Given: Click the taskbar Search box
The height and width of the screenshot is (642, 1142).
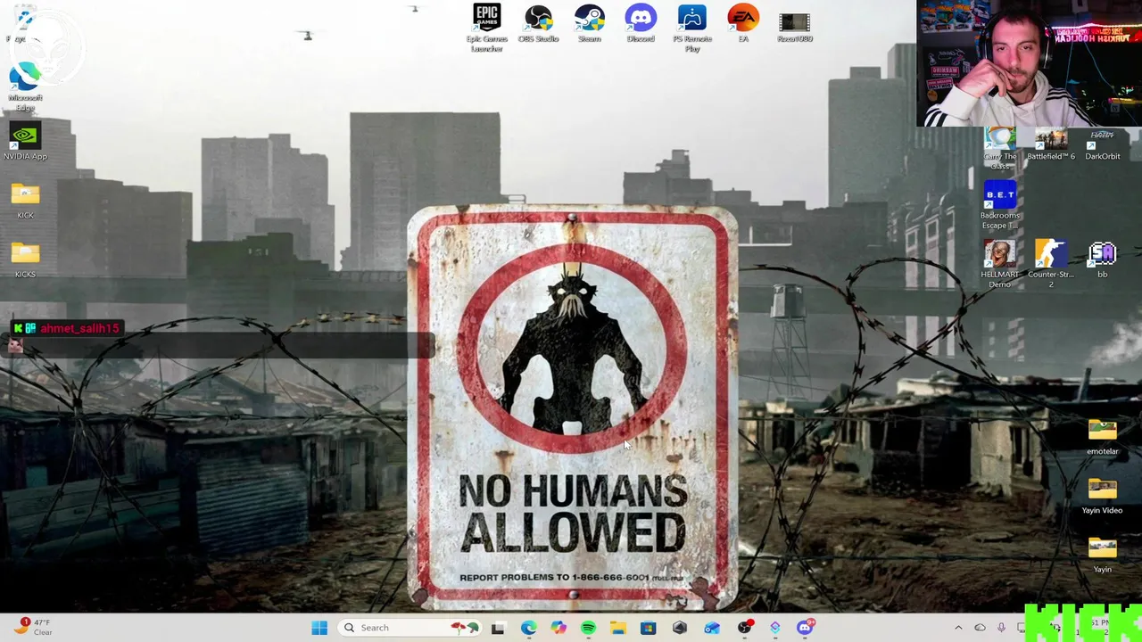Looking at the screenshot, I should 411,628.
